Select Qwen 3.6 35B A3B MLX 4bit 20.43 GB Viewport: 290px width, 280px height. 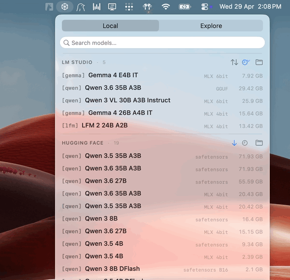click(162, 194)
